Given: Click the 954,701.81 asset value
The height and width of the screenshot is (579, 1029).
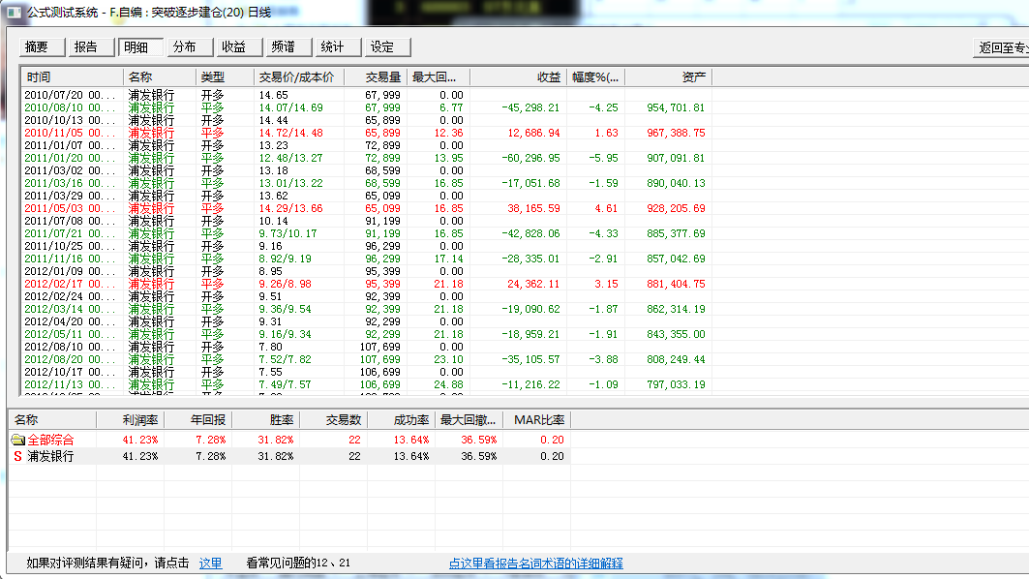Looking at the screenshot, I should coord(676,107).
